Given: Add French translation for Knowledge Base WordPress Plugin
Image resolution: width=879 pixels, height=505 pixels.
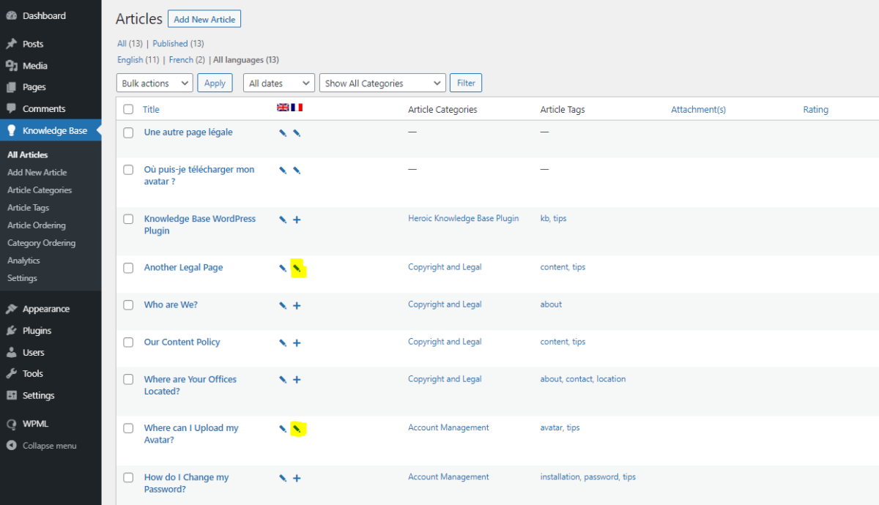Looking at the screenshot, I should pos(297,220).
